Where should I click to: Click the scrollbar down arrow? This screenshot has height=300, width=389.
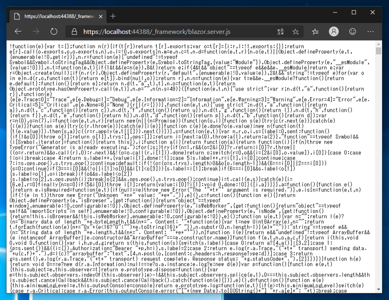coord(378,290)
